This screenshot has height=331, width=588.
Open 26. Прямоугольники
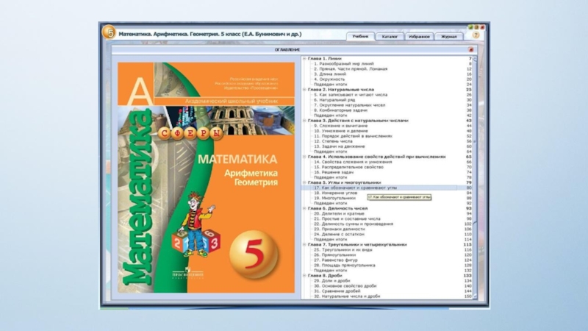pyautogui.click(x=334, y=255)
